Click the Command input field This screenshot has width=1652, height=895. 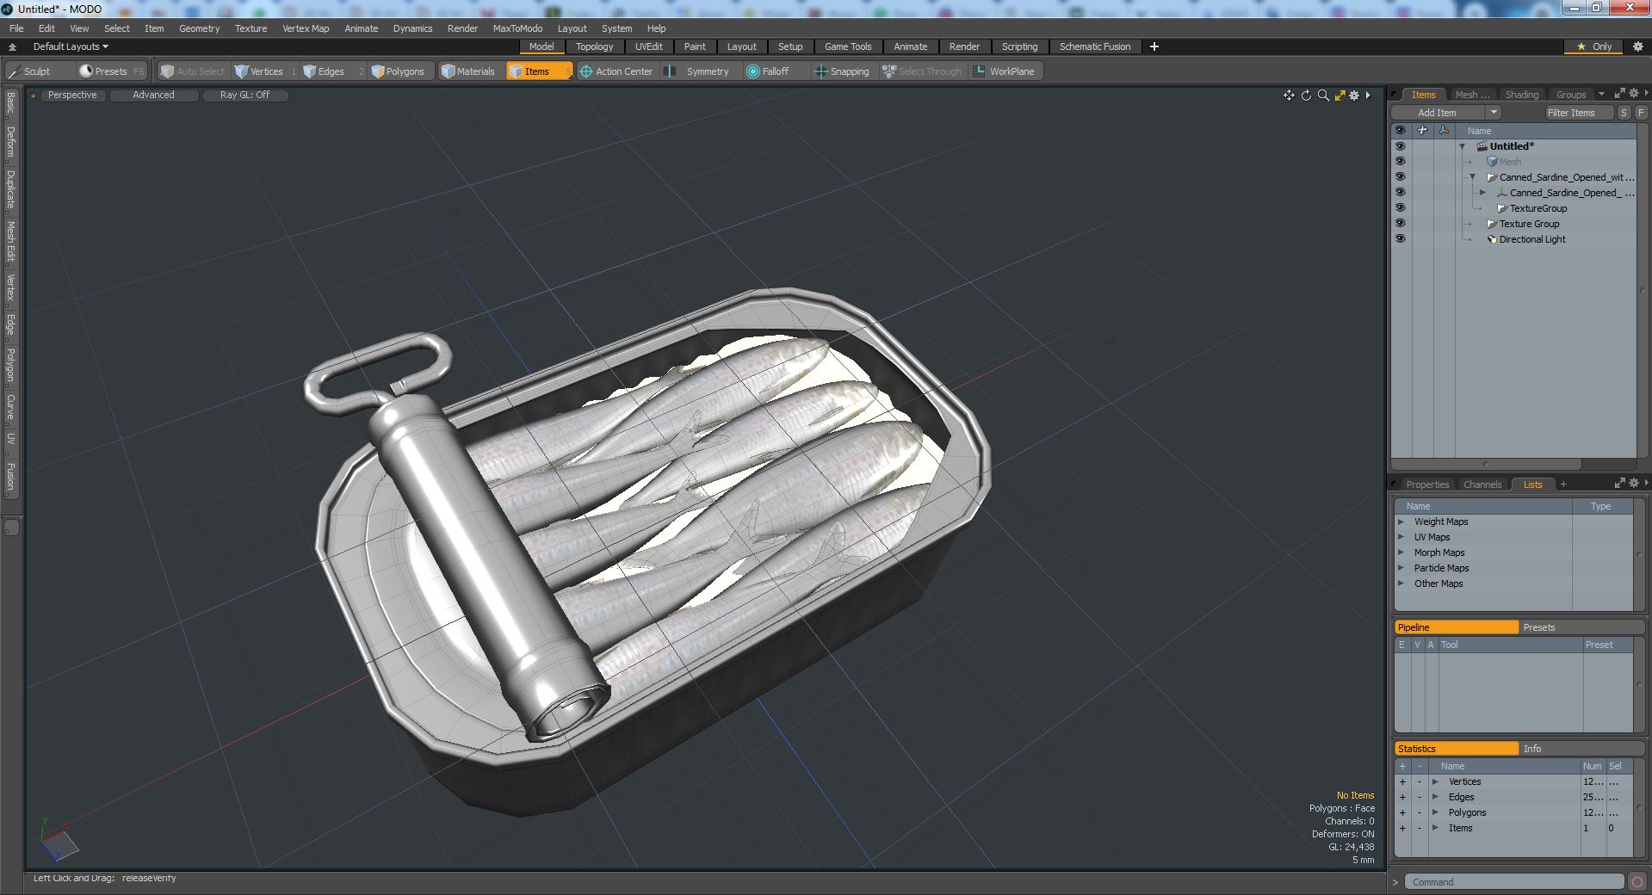[1514, 882]
